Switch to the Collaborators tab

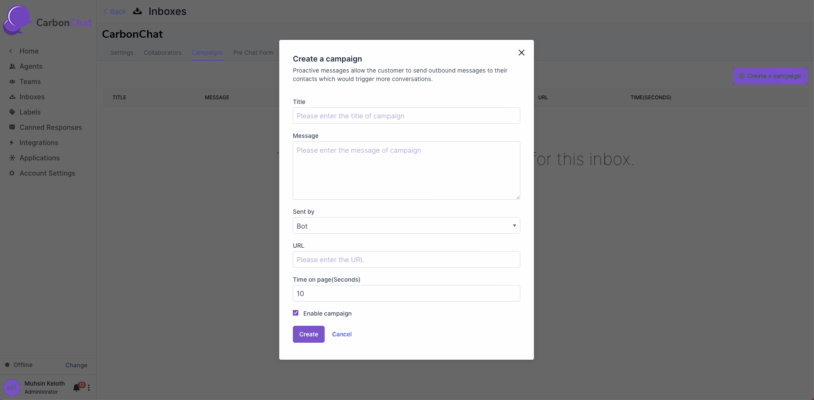click(162, 53)
